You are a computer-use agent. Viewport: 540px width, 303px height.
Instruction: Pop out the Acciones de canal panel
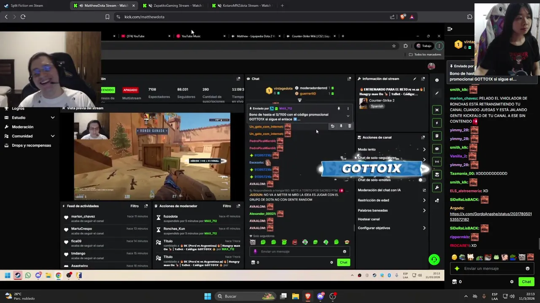pos(423,137)
